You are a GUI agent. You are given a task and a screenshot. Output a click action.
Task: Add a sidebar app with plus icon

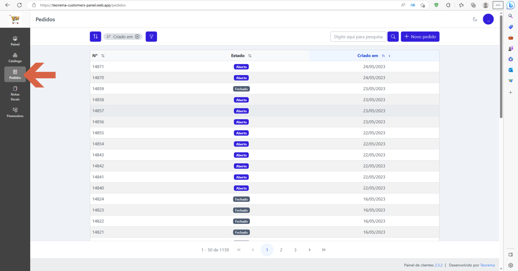(510, 93)
